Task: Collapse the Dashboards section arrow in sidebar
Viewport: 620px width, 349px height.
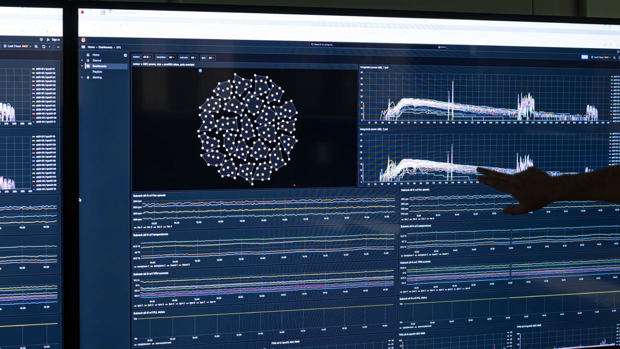Action: coord(82,66)
